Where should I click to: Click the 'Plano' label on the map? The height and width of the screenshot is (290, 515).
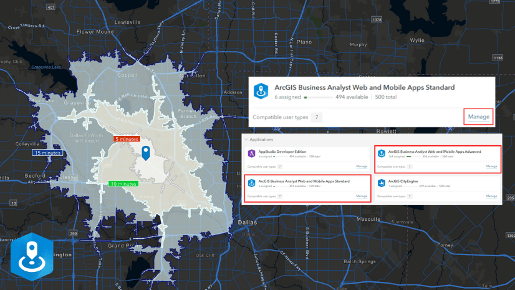click(x=304, y=42)
